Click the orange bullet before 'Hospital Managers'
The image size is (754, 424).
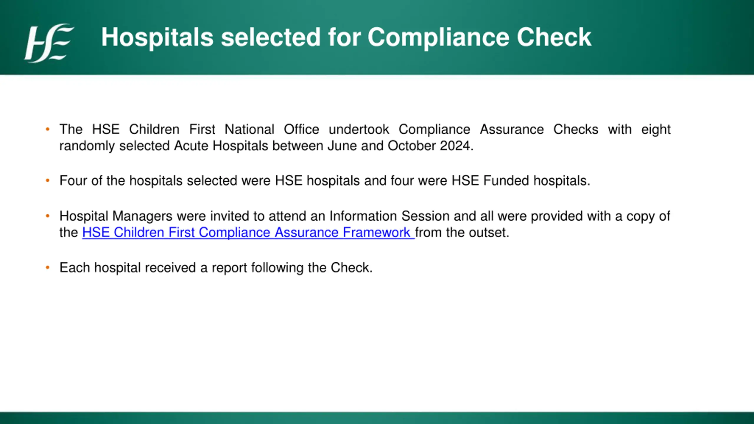click(48, 216)
